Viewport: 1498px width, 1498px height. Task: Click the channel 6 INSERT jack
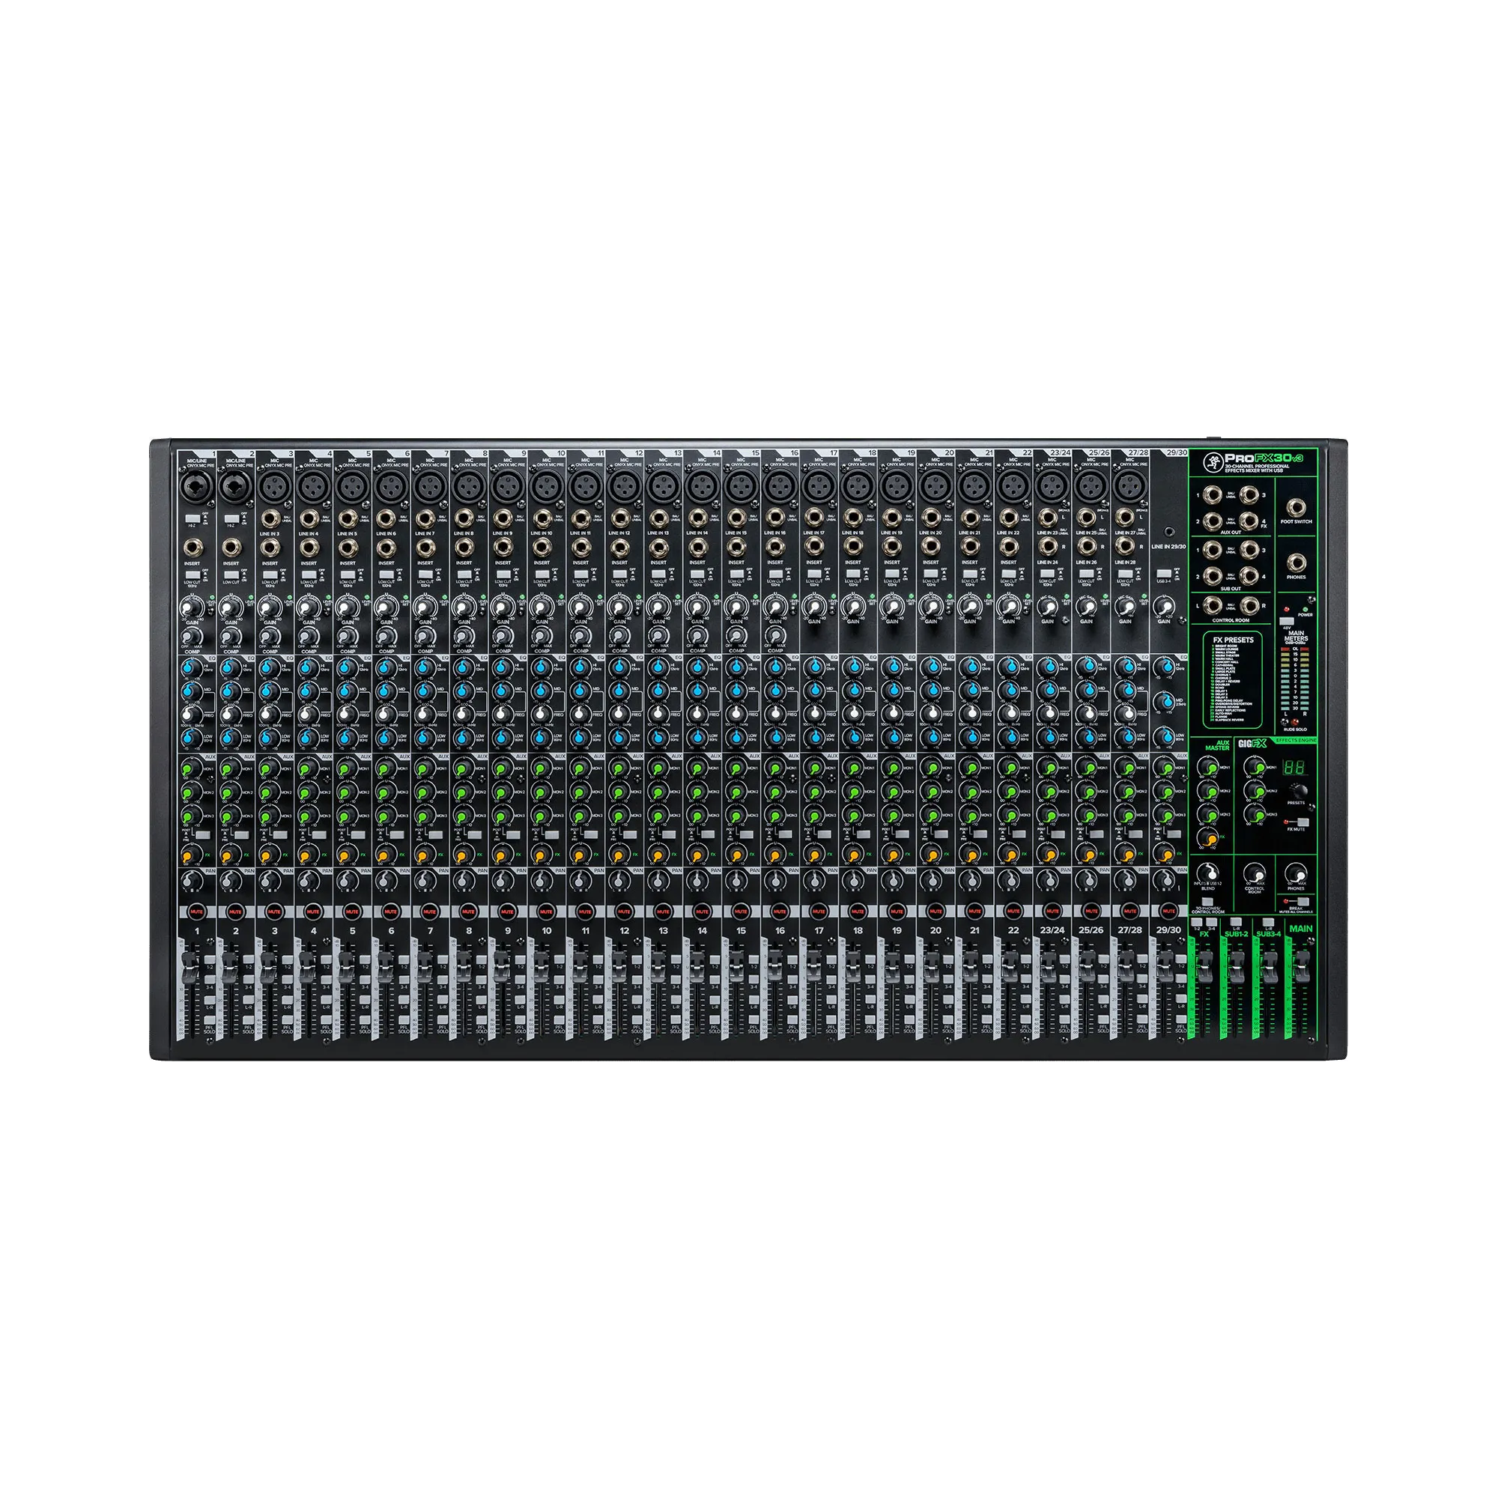point(386,548)
